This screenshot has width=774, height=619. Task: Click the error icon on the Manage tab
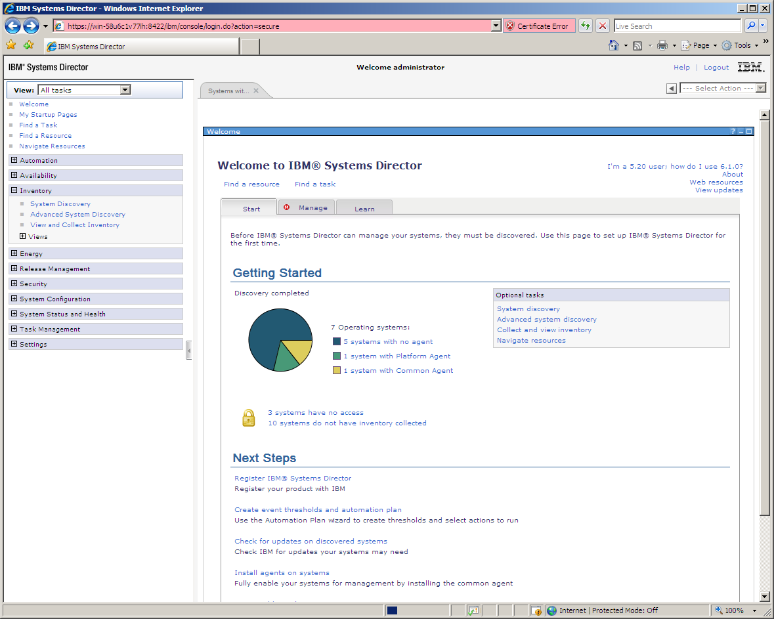286,207
